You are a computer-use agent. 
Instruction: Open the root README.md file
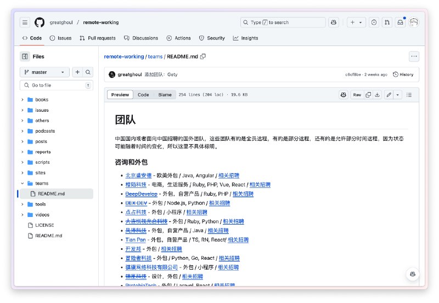point(49,236)
